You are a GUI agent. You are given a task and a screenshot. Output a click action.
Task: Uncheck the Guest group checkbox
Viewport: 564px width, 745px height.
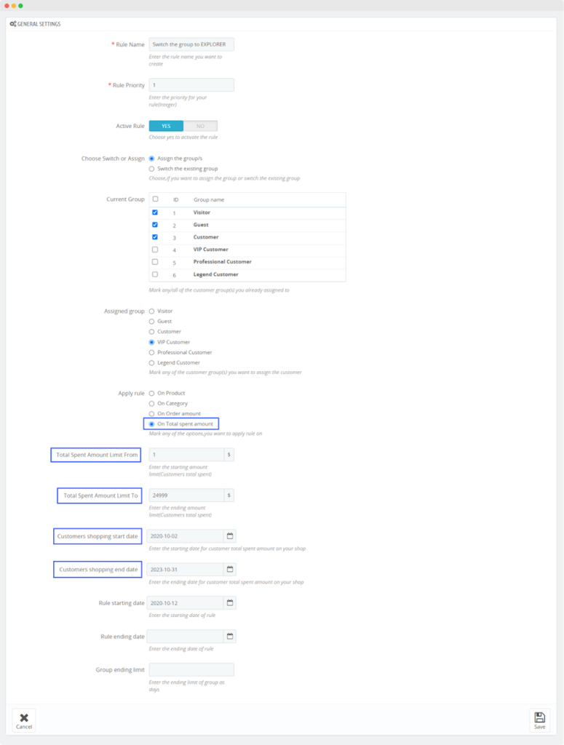(x=155, y=225)
